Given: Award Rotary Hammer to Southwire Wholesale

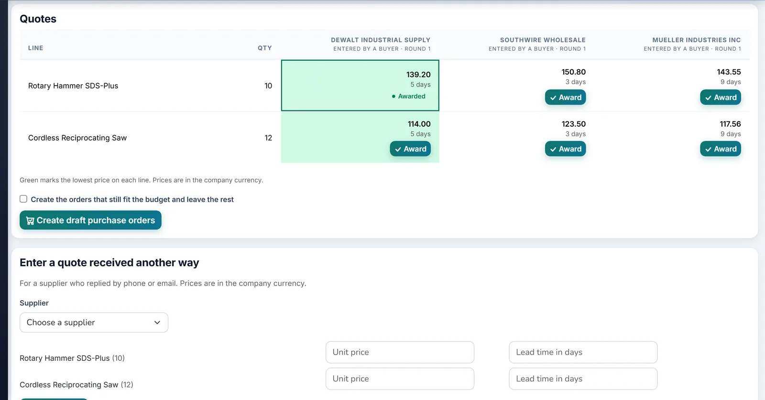Looking at the screenshot, I should pos(565,97).
